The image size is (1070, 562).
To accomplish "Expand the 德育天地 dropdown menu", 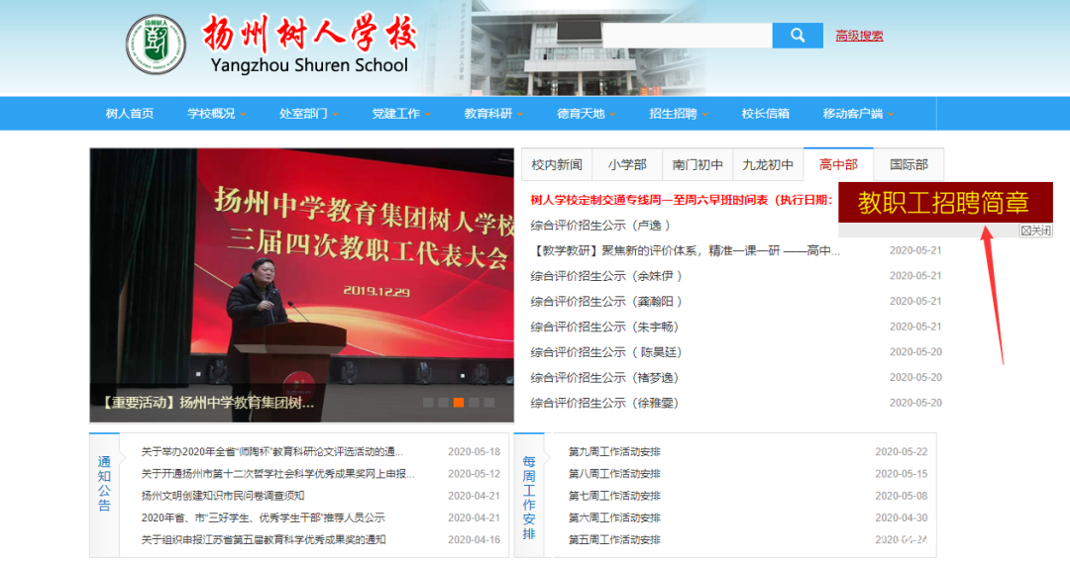I will [587, 114].
